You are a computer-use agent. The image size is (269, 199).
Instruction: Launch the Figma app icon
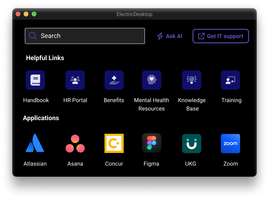point(152,143)
